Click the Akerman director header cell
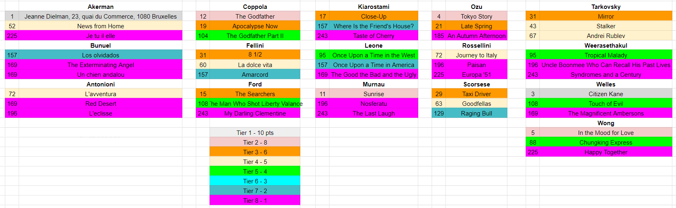676x208 pixels. [101, 7]
